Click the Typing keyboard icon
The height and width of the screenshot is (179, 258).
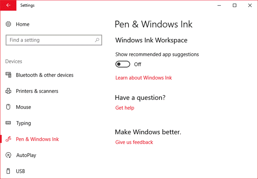click(8, 123)
